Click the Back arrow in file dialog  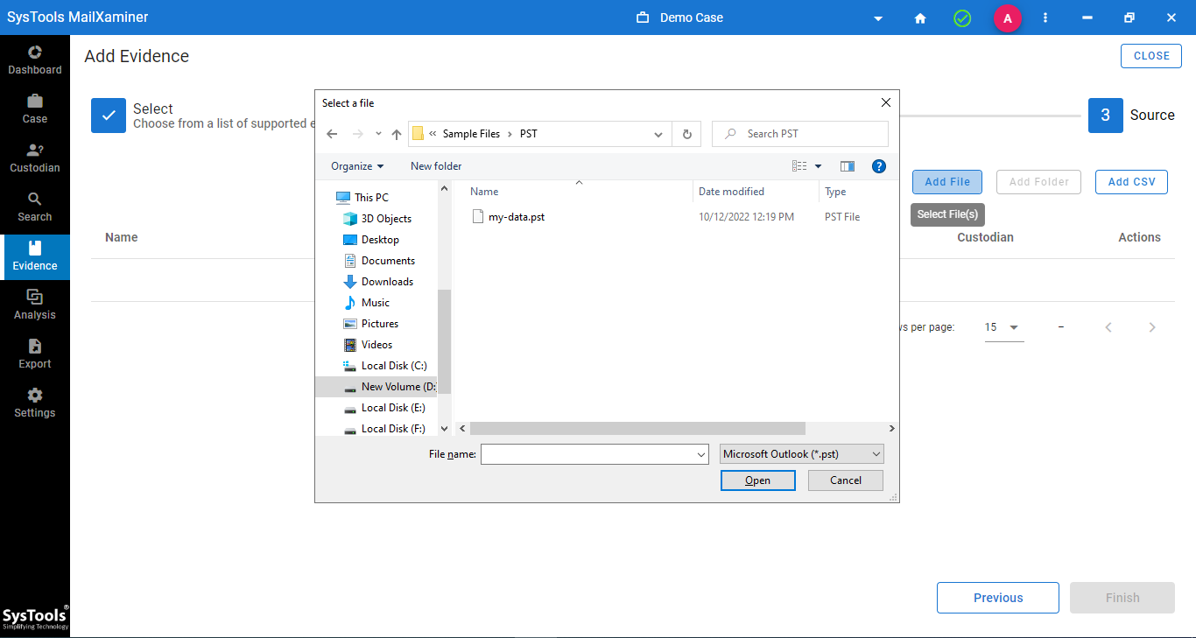pos(332,134)
